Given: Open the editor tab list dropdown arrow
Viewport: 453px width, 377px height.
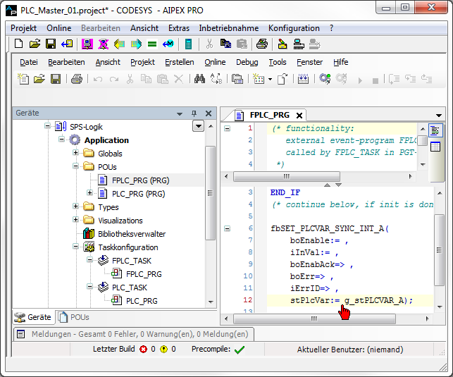Looking at the screenshot, I should click(439, 116).
